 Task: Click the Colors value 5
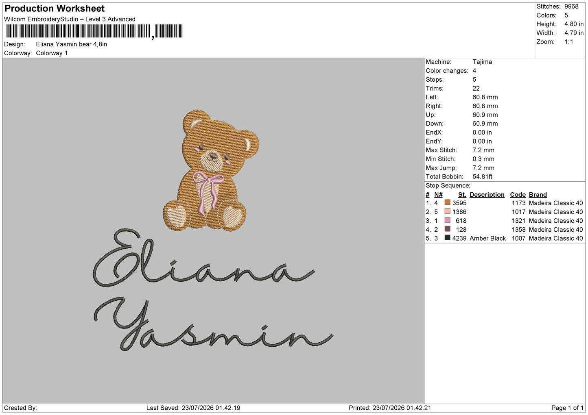tap(566, 15)
